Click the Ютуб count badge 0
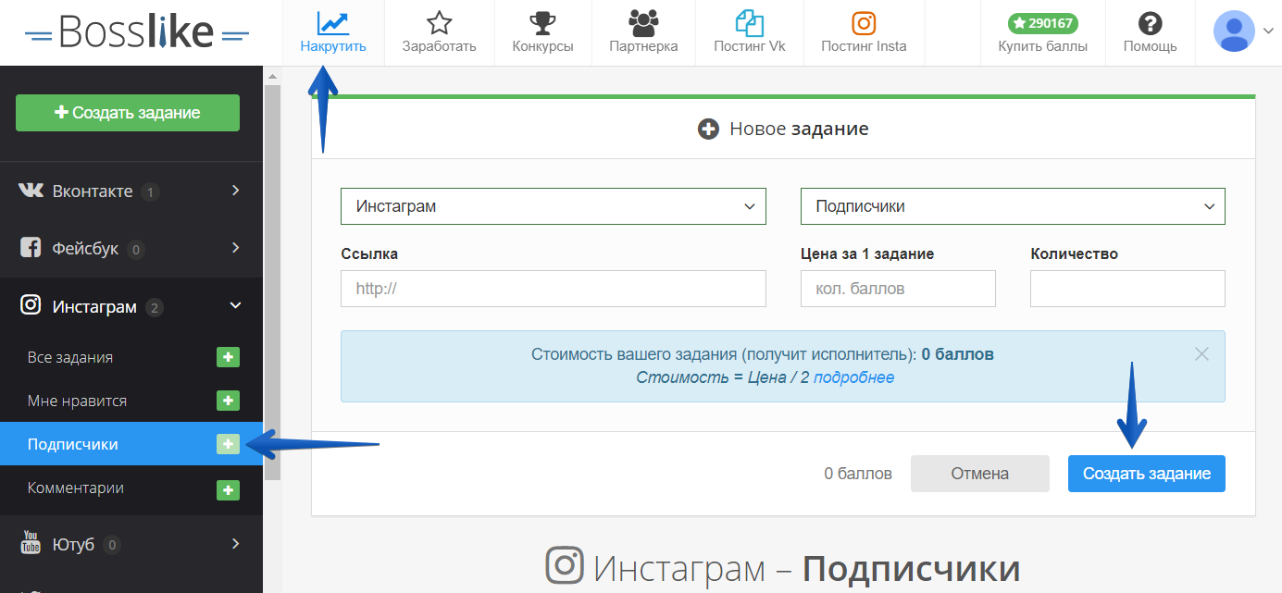 pos(112,545)
